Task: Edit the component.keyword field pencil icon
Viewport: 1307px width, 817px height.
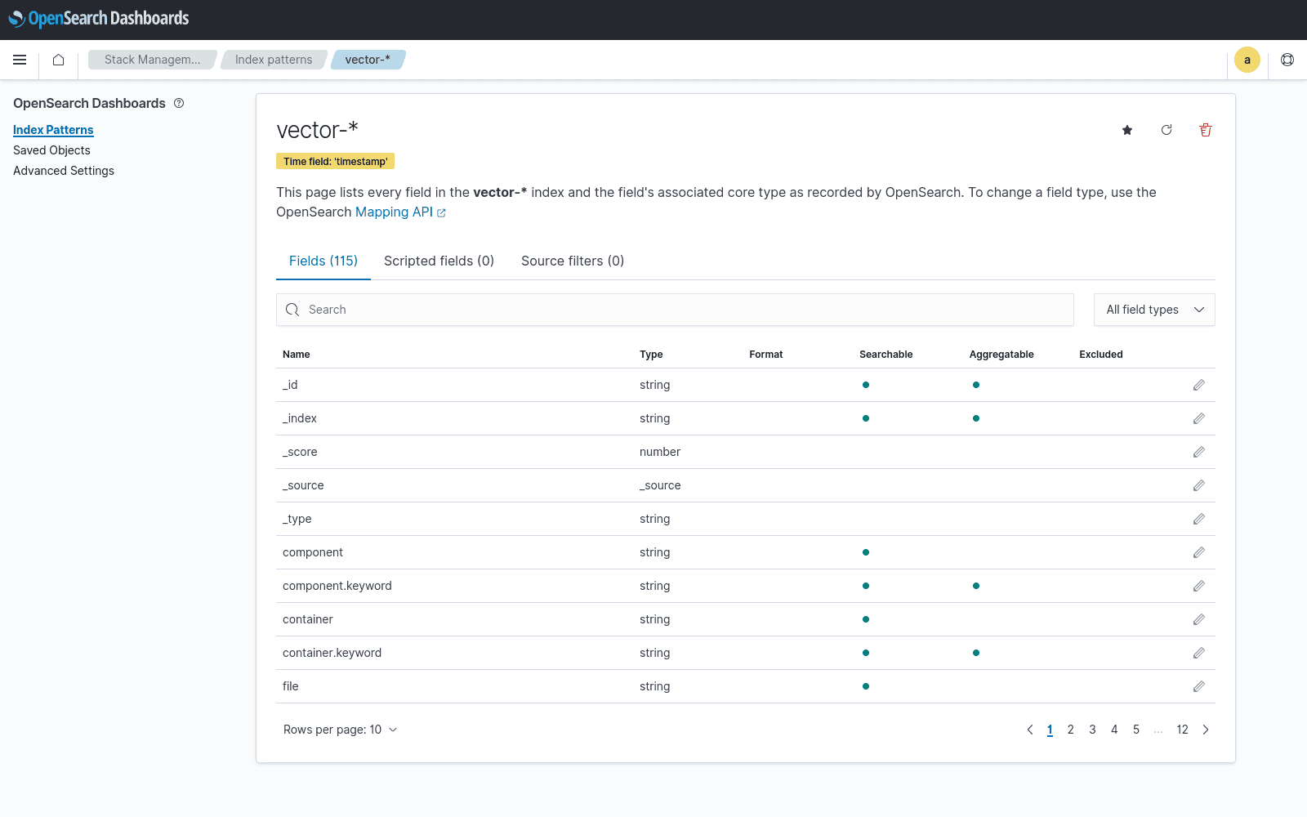Action: pos(1198,586)
